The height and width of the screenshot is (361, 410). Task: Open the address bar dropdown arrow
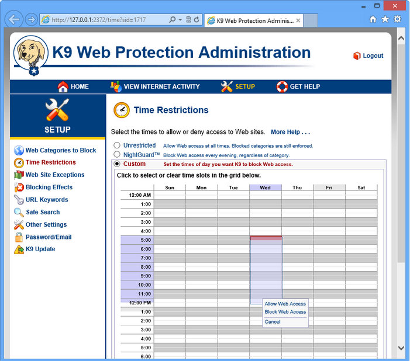point(180,20)
